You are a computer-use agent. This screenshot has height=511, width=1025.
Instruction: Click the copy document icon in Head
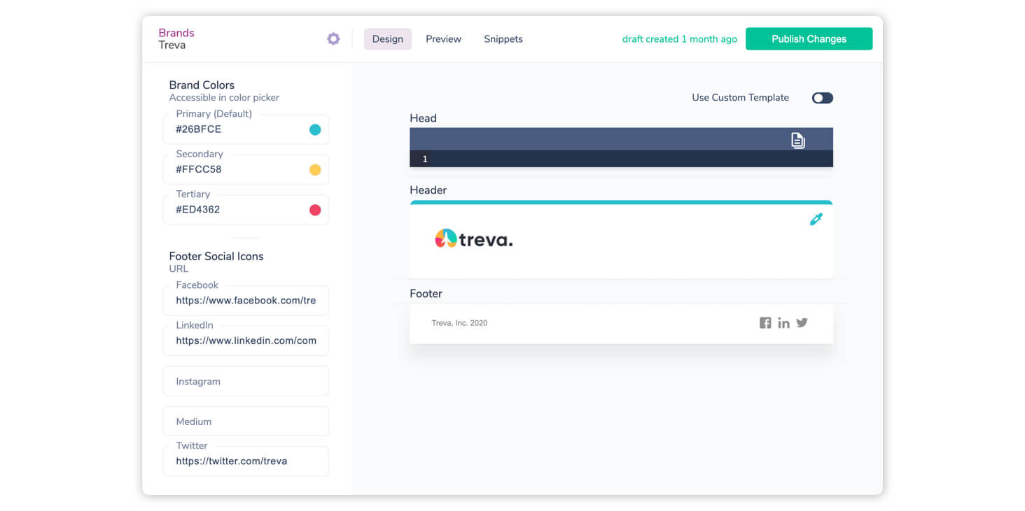click(797, 140)
